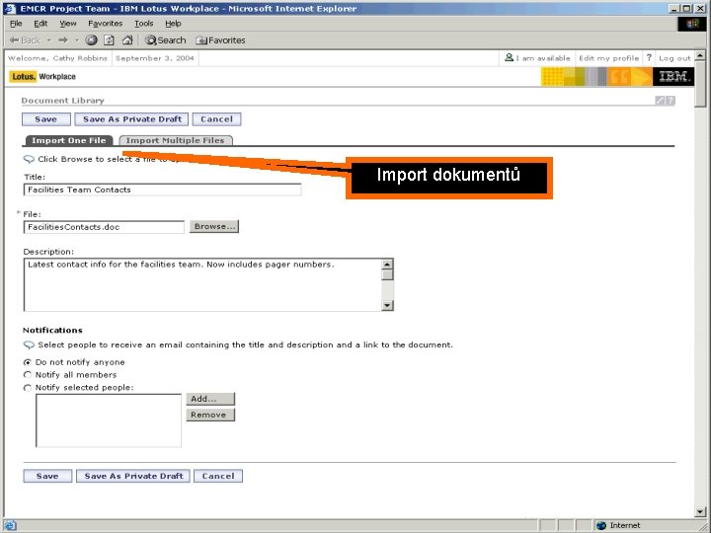This screenshot has width=711, height=533.
Task: Click the Title field containing Facilities Team Contacts
Action: [x=162, y=190]
